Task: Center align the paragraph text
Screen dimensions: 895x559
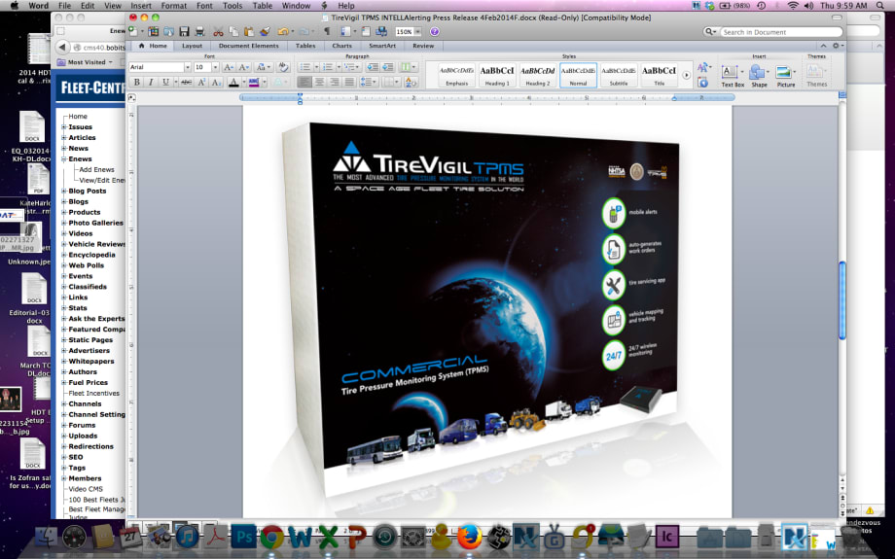Action: click(x=319, y=83)
